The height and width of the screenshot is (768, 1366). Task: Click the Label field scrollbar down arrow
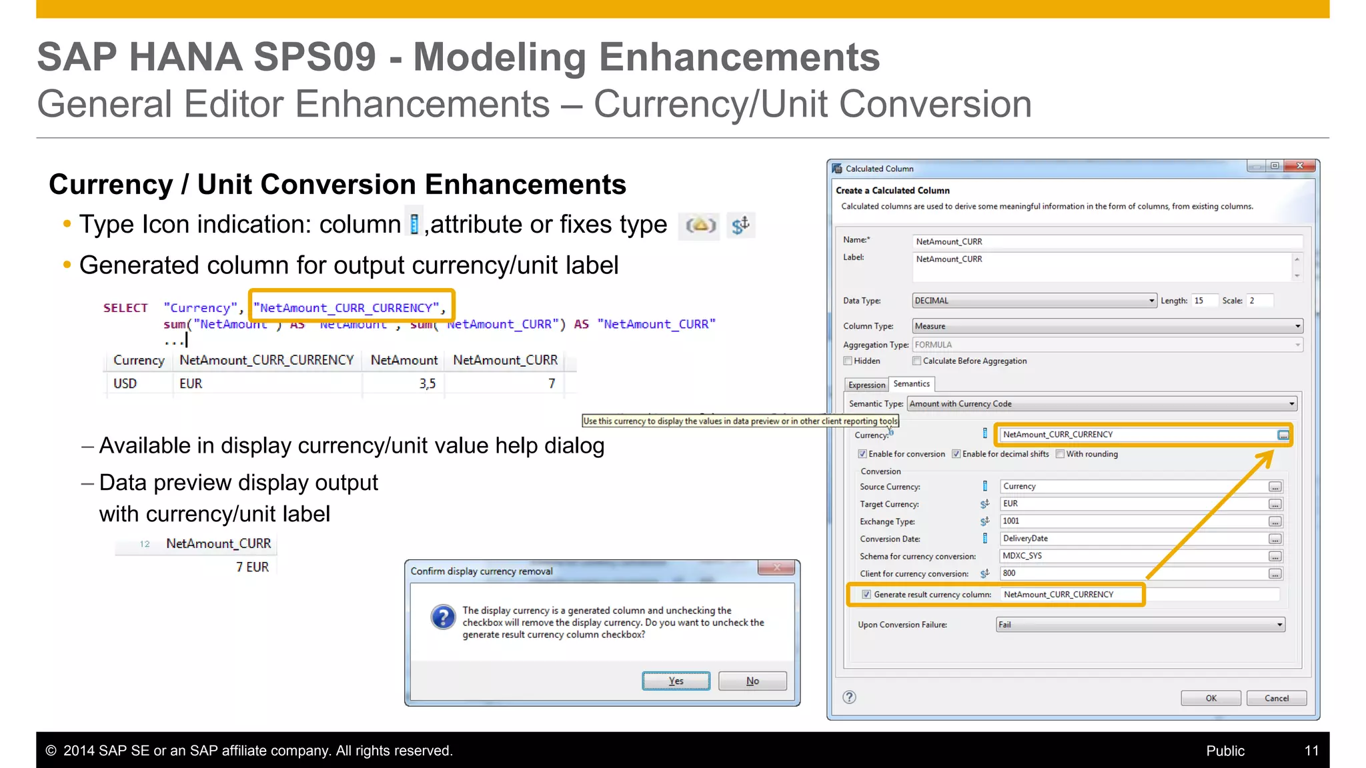click(1297, 276)
